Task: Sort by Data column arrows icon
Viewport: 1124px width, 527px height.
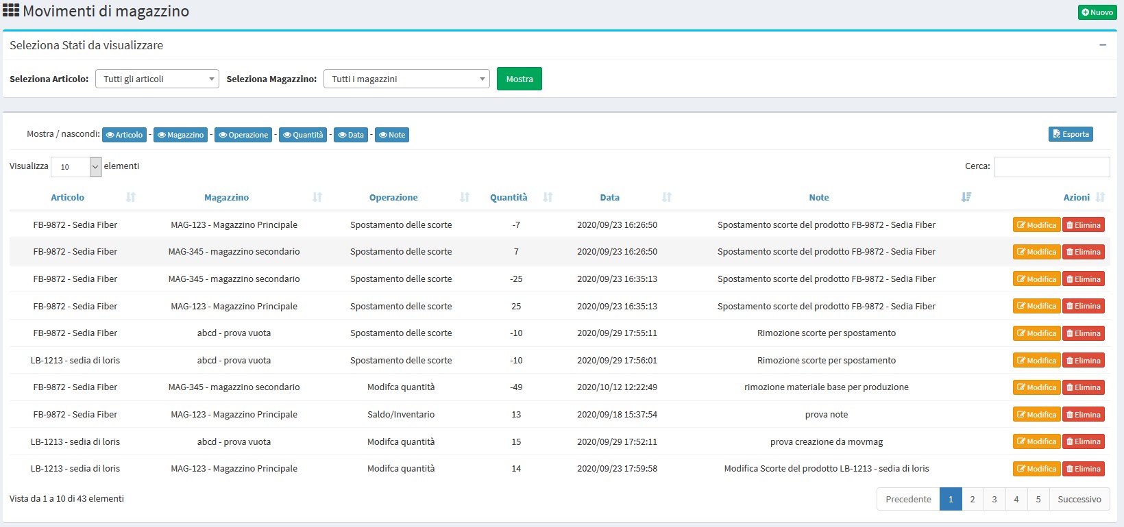Action: [x=667, y=197]
